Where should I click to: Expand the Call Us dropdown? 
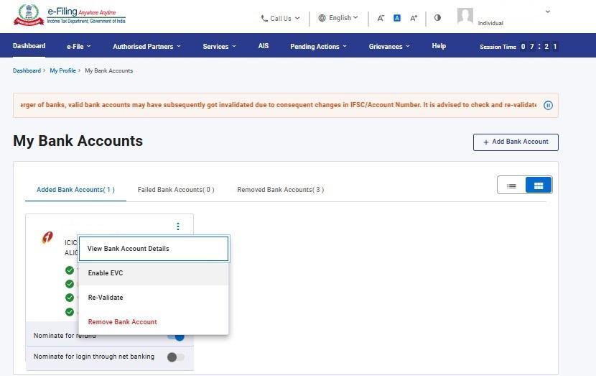pos(280,18)
